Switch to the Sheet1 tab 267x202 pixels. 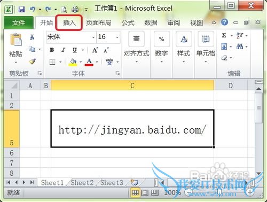coord(52,182)
